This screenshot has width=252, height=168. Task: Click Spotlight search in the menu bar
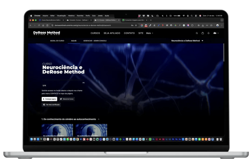click(192, 16)
